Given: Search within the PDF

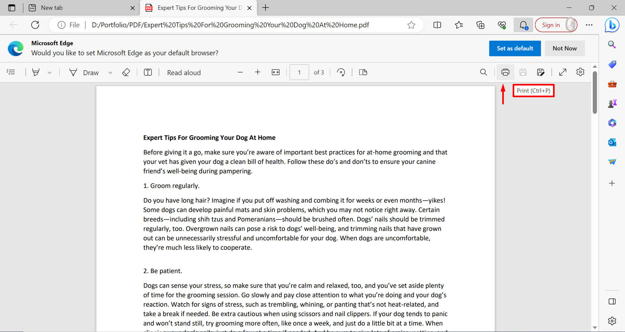Looking at the screenshot, I should click(x=484, y=72).
